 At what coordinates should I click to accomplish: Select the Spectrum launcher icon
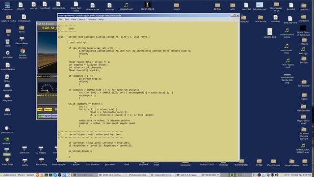point(25,150)
